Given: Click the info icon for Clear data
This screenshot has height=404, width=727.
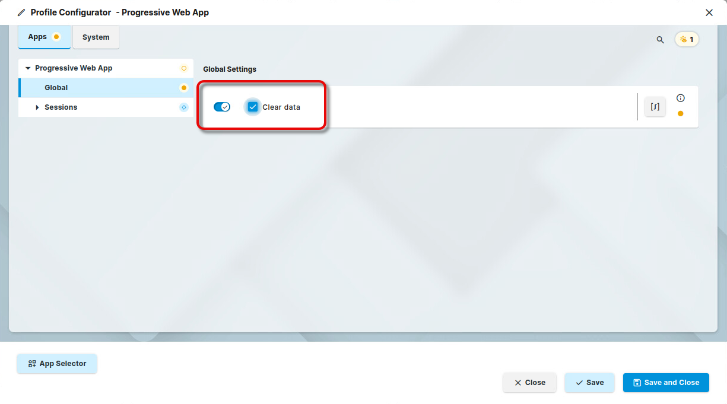Looking at the screenshot, I should click(x=681, y=98).
